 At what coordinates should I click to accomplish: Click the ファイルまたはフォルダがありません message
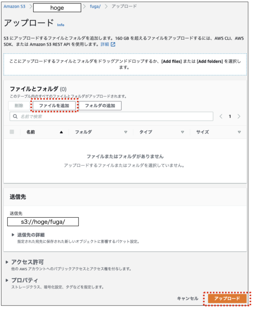125,157
